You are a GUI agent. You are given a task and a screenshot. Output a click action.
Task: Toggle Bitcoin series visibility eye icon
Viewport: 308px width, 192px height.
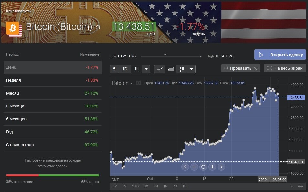pos(139,83)
